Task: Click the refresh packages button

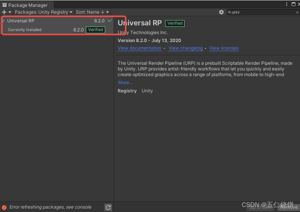Action: [x=108, y=207]
